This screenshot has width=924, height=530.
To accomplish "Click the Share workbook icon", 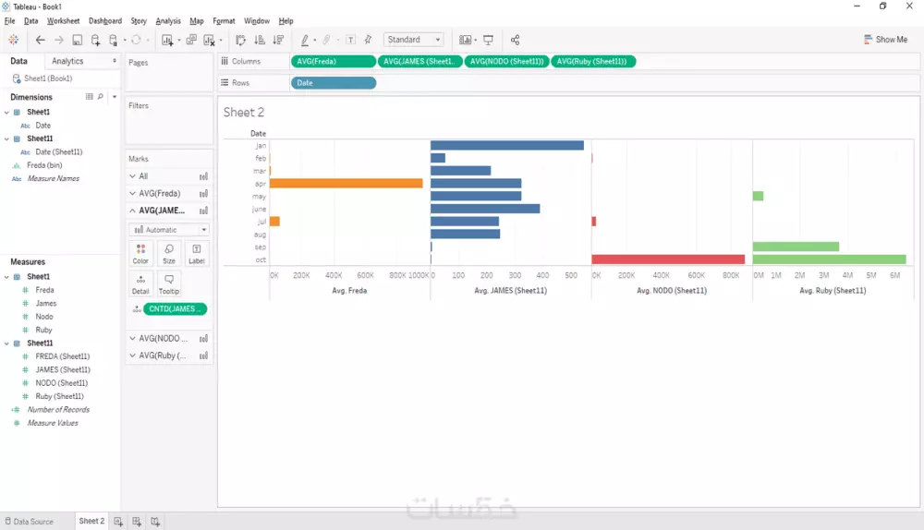I will click(515, 40).
